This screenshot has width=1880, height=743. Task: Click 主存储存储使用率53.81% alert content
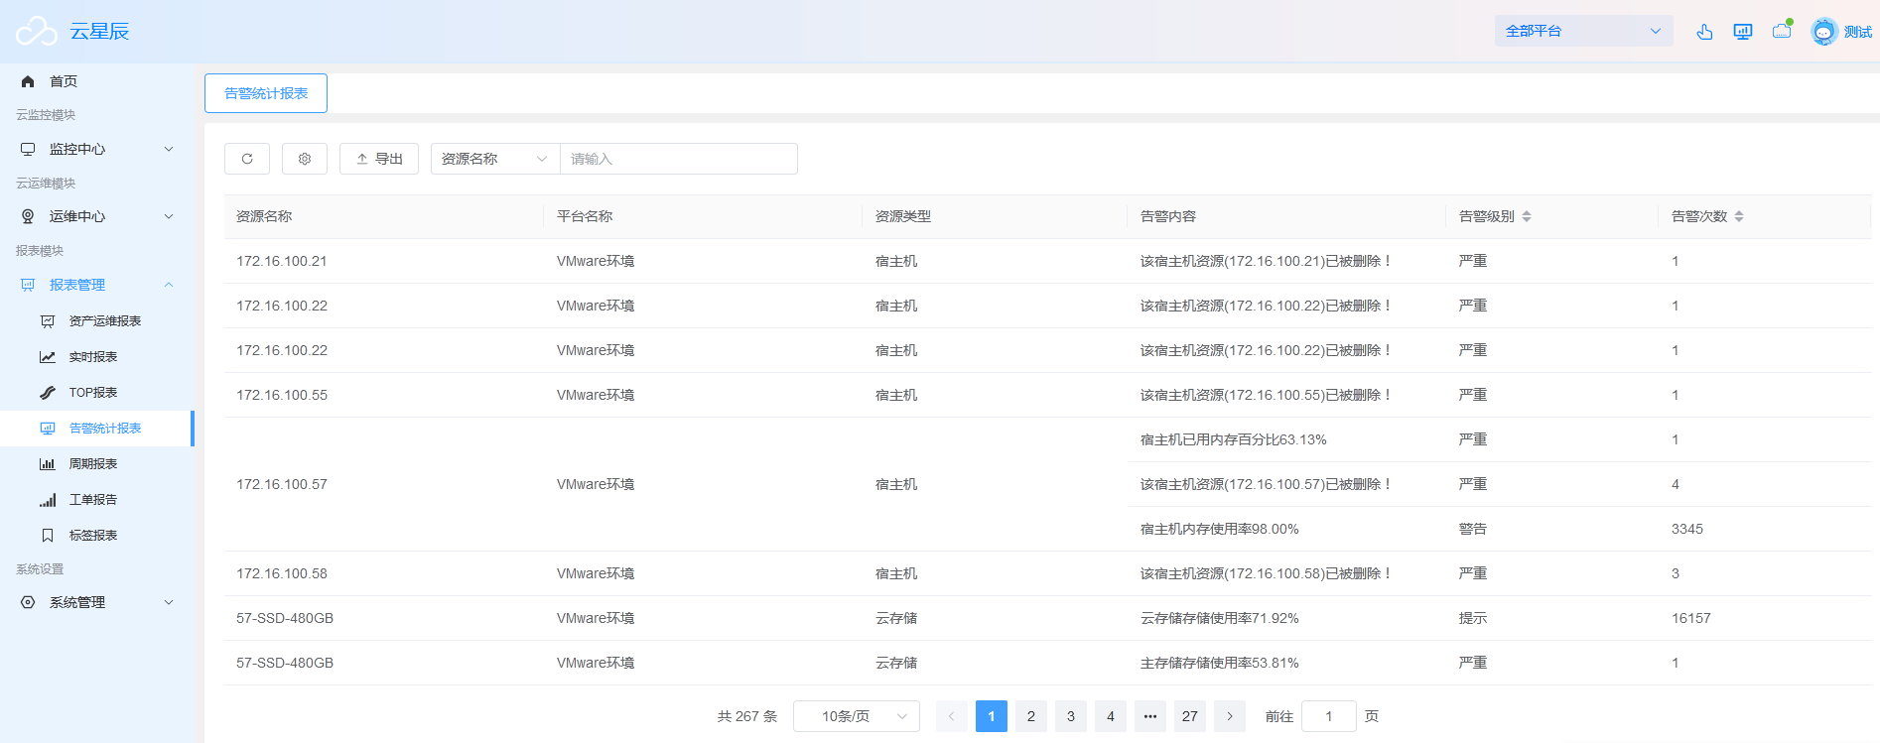(1220, 663)
